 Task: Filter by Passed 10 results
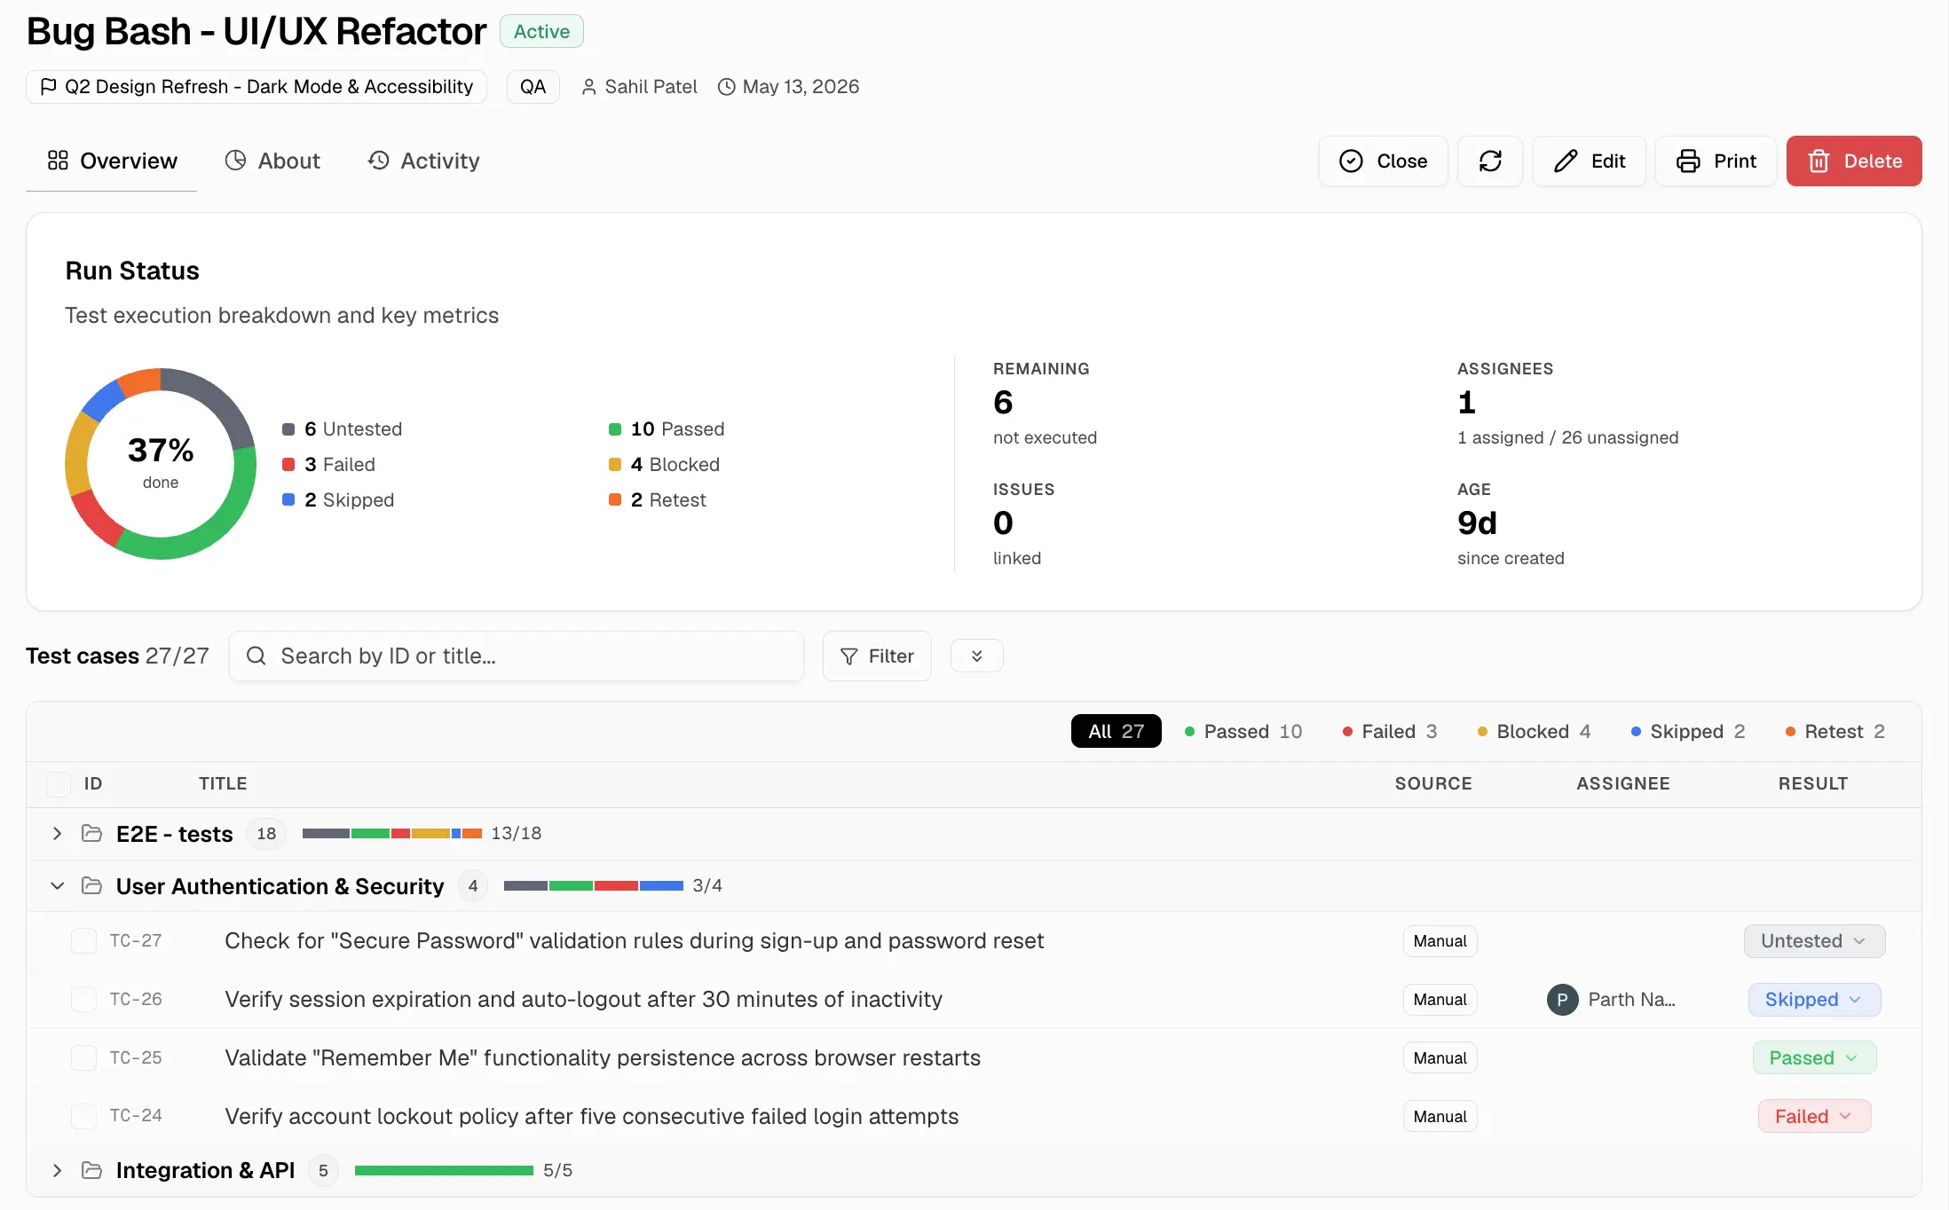[x=1243, y=731]
